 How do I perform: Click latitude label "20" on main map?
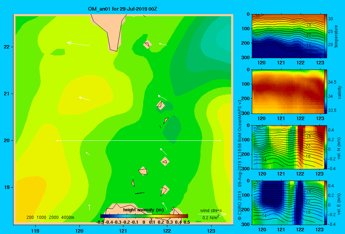click(7, 140)
